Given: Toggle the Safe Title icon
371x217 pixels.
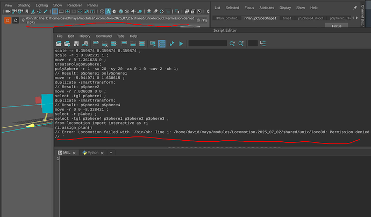Looking at the screenshot, I should (x=92, y=11).
